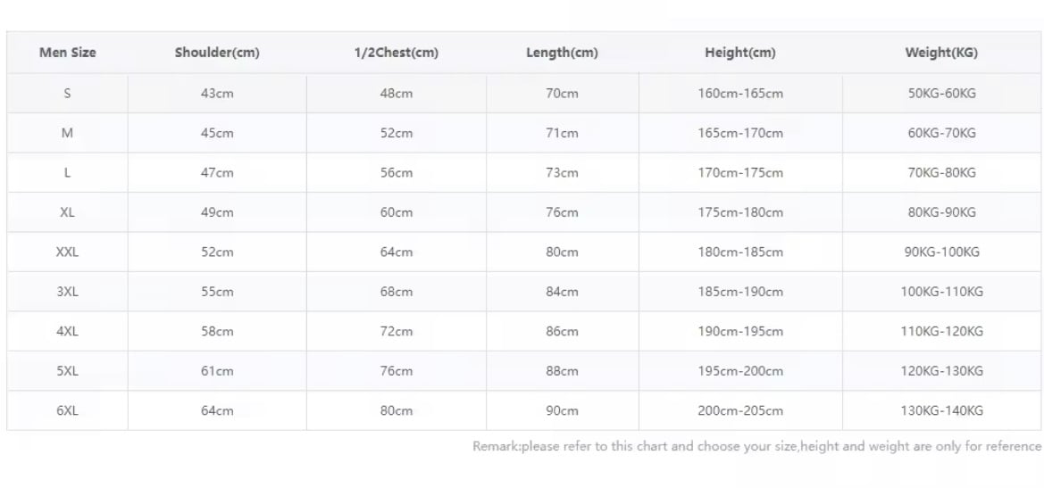Click the remark text below the chart
The height and width of the screenshot is (488, 1044).
756,447
